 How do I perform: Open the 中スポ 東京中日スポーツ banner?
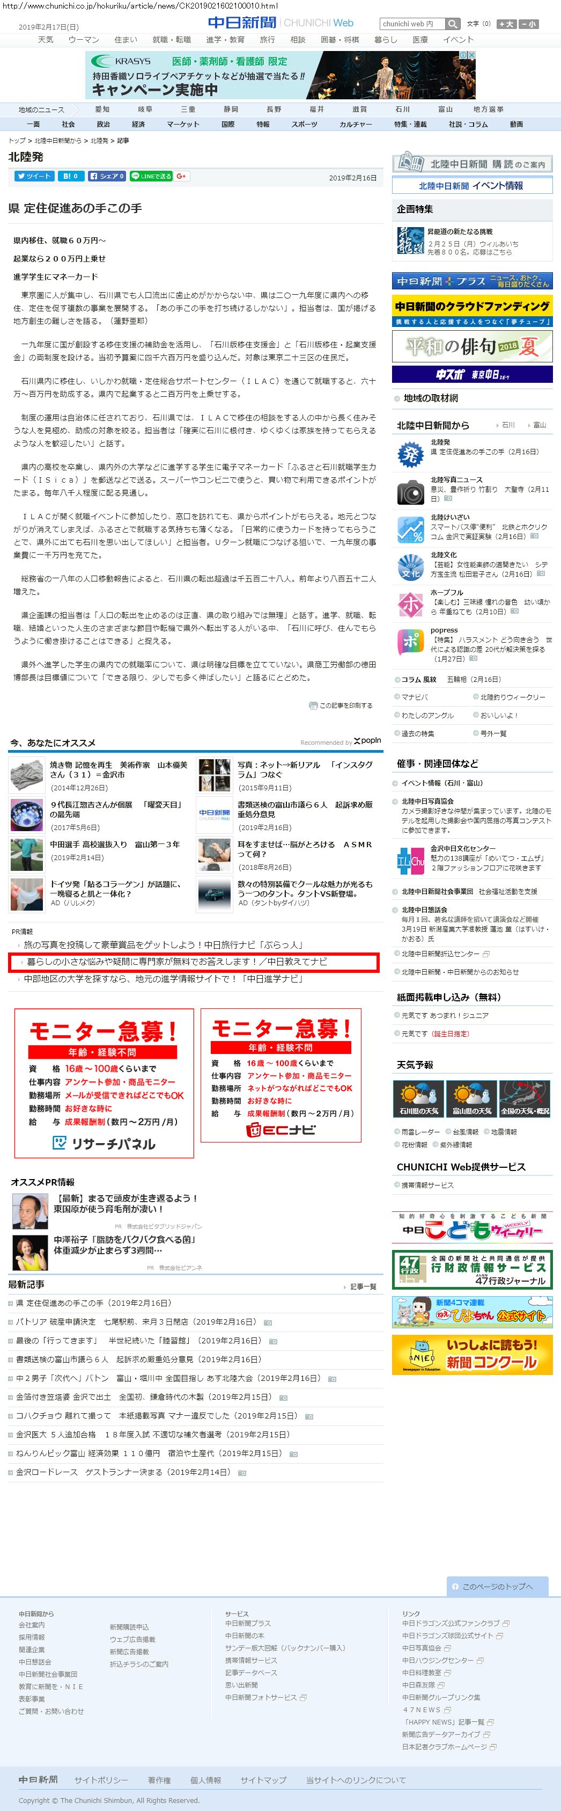[x=472, y=375]
